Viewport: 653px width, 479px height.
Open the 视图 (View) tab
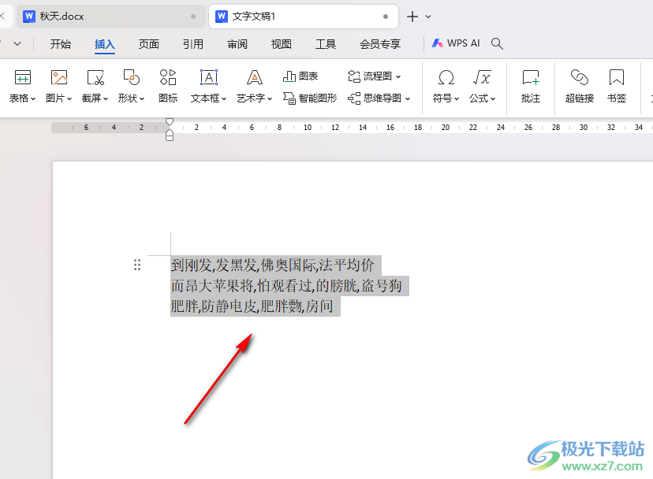coord(282,44)
